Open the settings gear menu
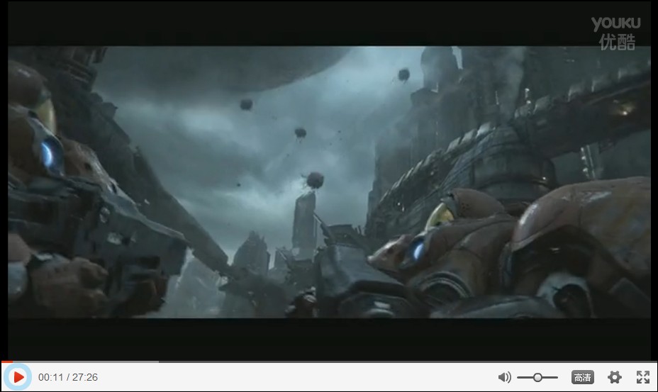Screen dimensions: 658x392 point(615,377)
